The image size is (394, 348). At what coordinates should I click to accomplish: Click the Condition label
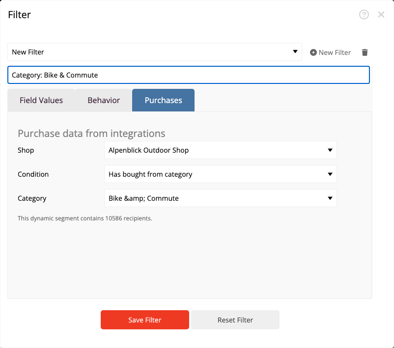(33, 174)
